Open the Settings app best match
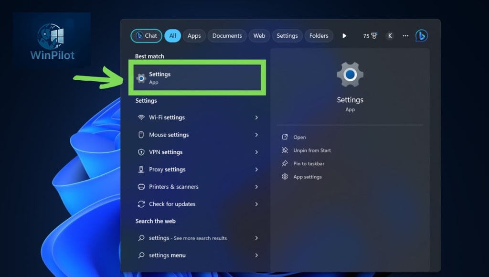 tap(197, 78)
